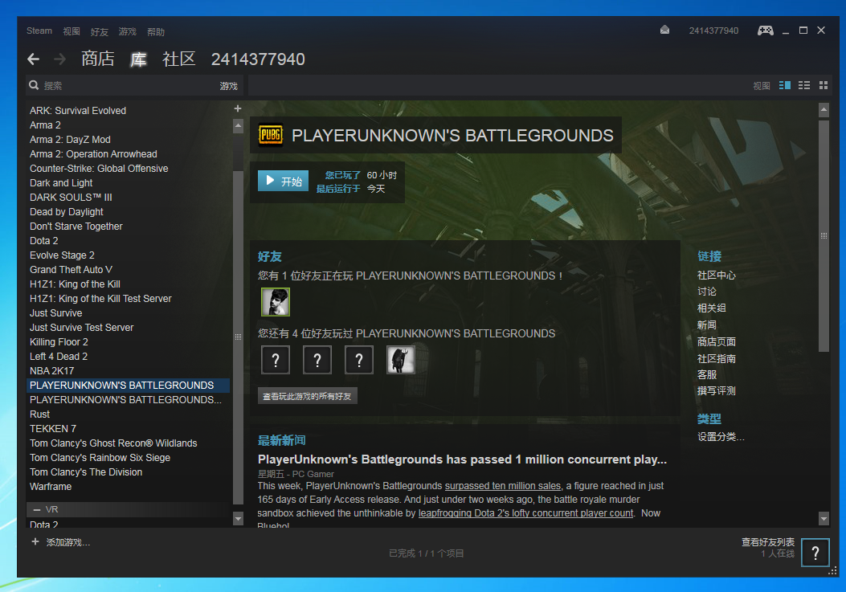Screen dimensions: 846x592
Task: Add a category with the plus icon
Action: click(x=237, y=108)
